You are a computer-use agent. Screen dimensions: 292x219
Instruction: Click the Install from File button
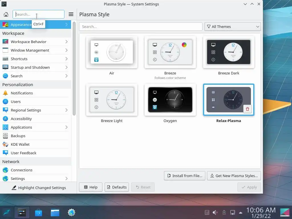pyautogui.click(x=184, y=176)
